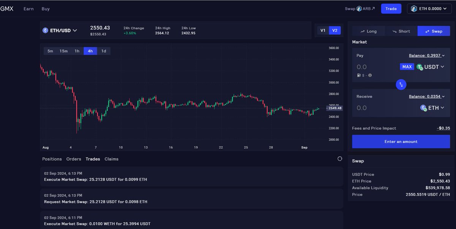Set chart timeframe to 5m
456x229 pixels.
pos(50,51)
